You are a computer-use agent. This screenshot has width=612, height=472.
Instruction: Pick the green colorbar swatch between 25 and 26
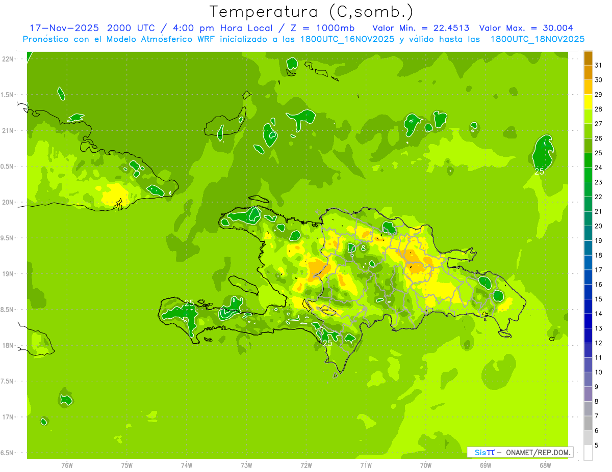coord(588,146)
